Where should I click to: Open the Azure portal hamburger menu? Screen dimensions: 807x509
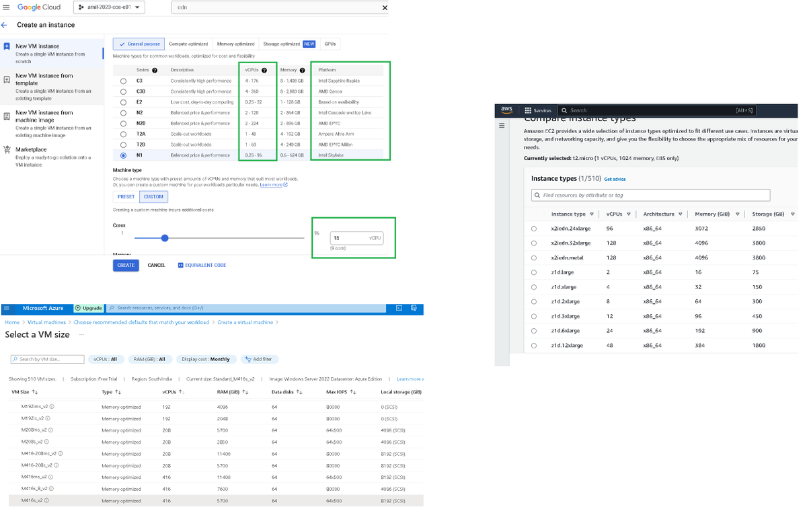click(7, 308)
